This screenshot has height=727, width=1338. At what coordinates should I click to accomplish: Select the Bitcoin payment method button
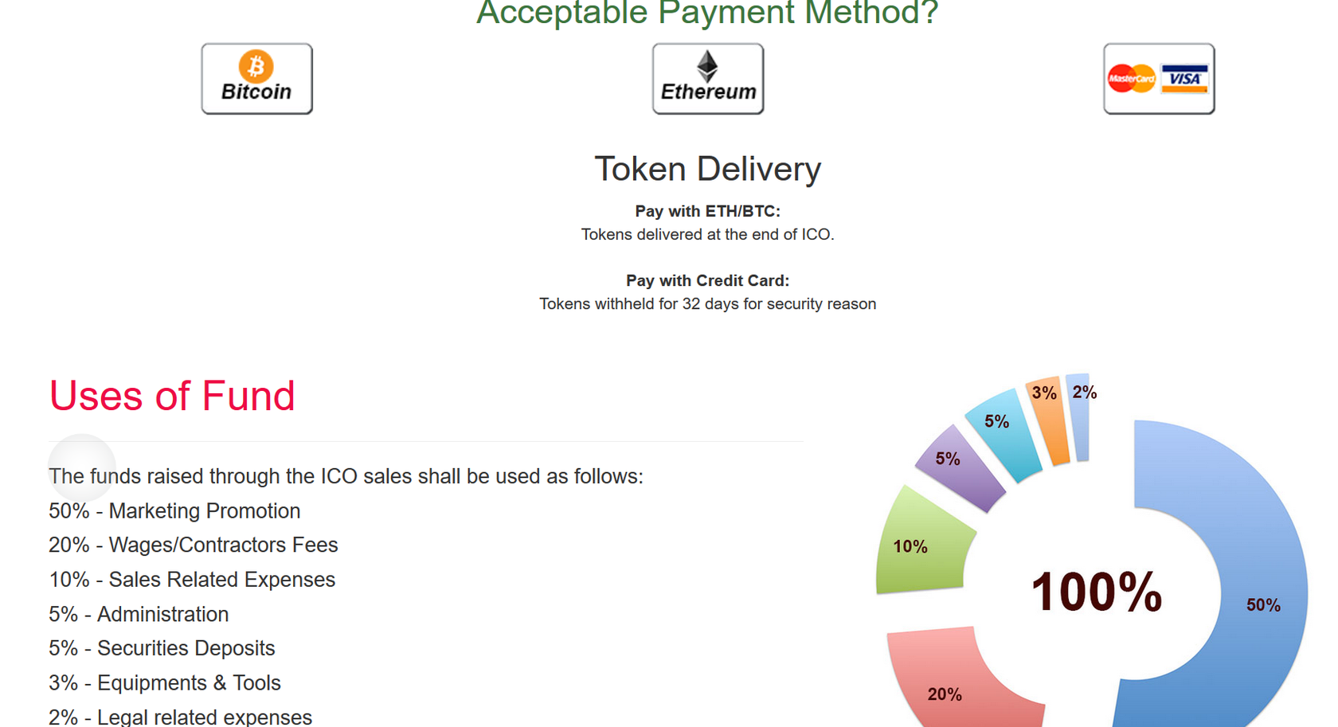click(256, 79)
